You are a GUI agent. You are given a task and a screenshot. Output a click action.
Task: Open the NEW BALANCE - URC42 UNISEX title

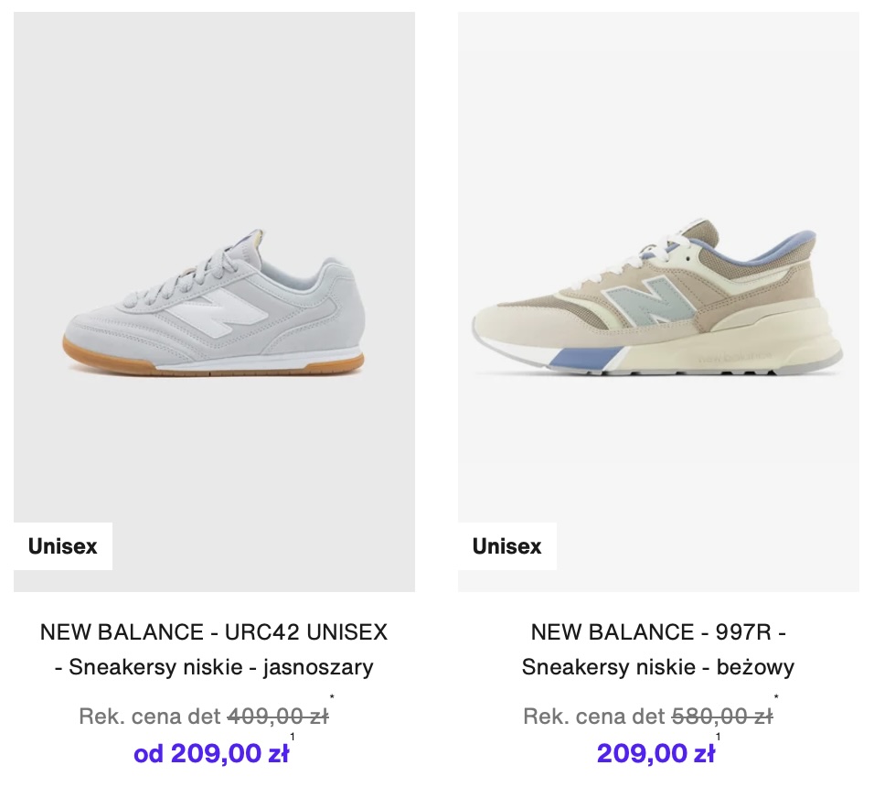214,631
